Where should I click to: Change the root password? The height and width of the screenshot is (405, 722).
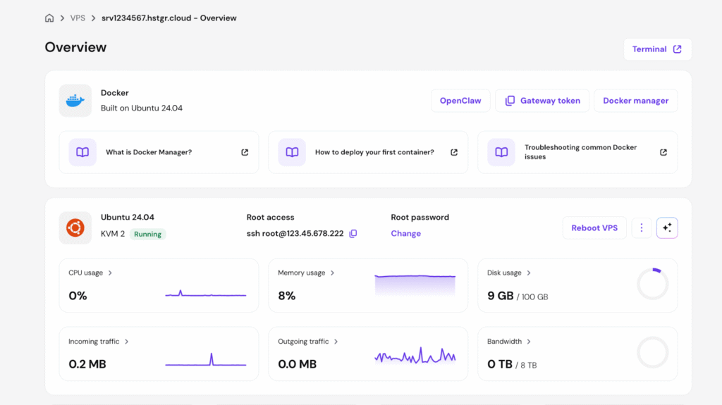[405, 233]
